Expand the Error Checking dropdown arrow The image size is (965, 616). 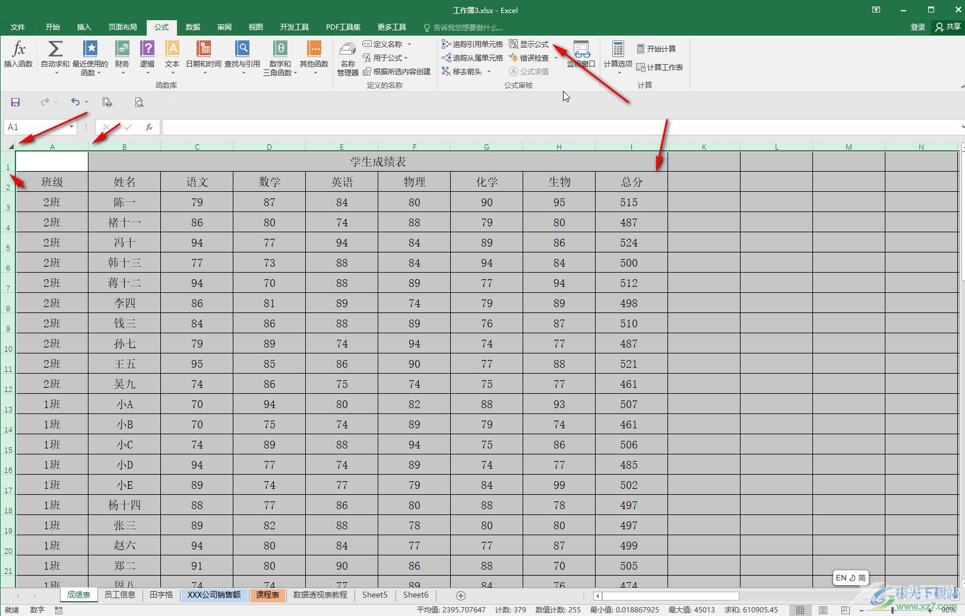click(556, 58)
